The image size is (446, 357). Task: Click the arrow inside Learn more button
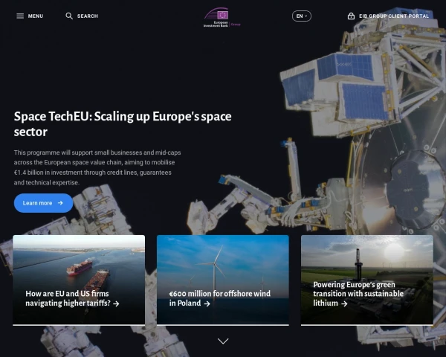tap(60, 203)
